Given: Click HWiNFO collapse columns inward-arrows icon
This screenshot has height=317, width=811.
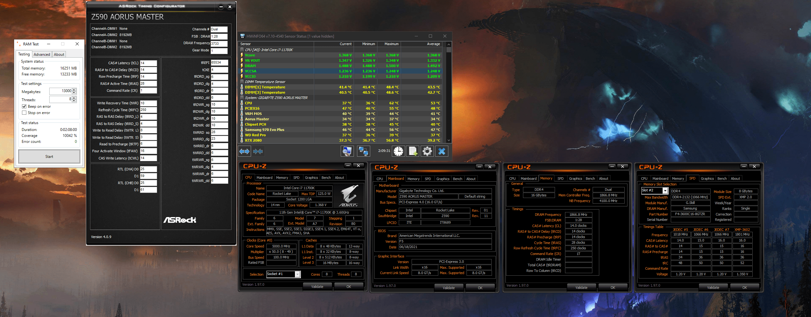Looking at the screenshot, I should [258, 152].
